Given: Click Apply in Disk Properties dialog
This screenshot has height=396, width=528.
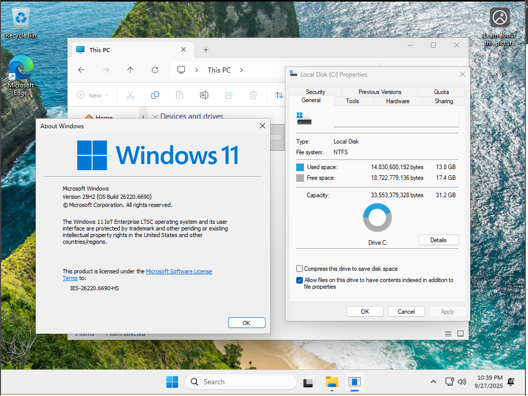Looking at the screenshot, I should click(x=448, y=312).
